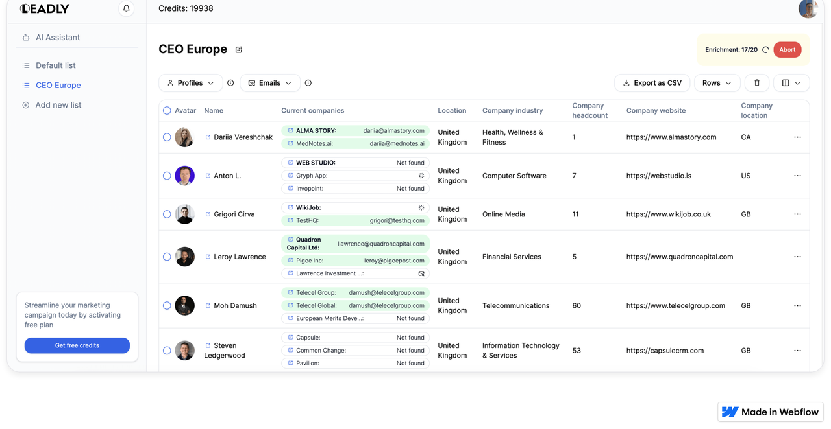Open more options for Moh Damush row
Viewport: 831px width, 429px height.
[x=797, y=305]
